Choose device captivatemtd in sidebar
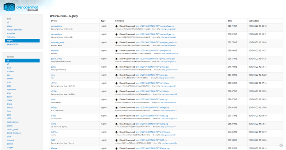 pos(12,122)
